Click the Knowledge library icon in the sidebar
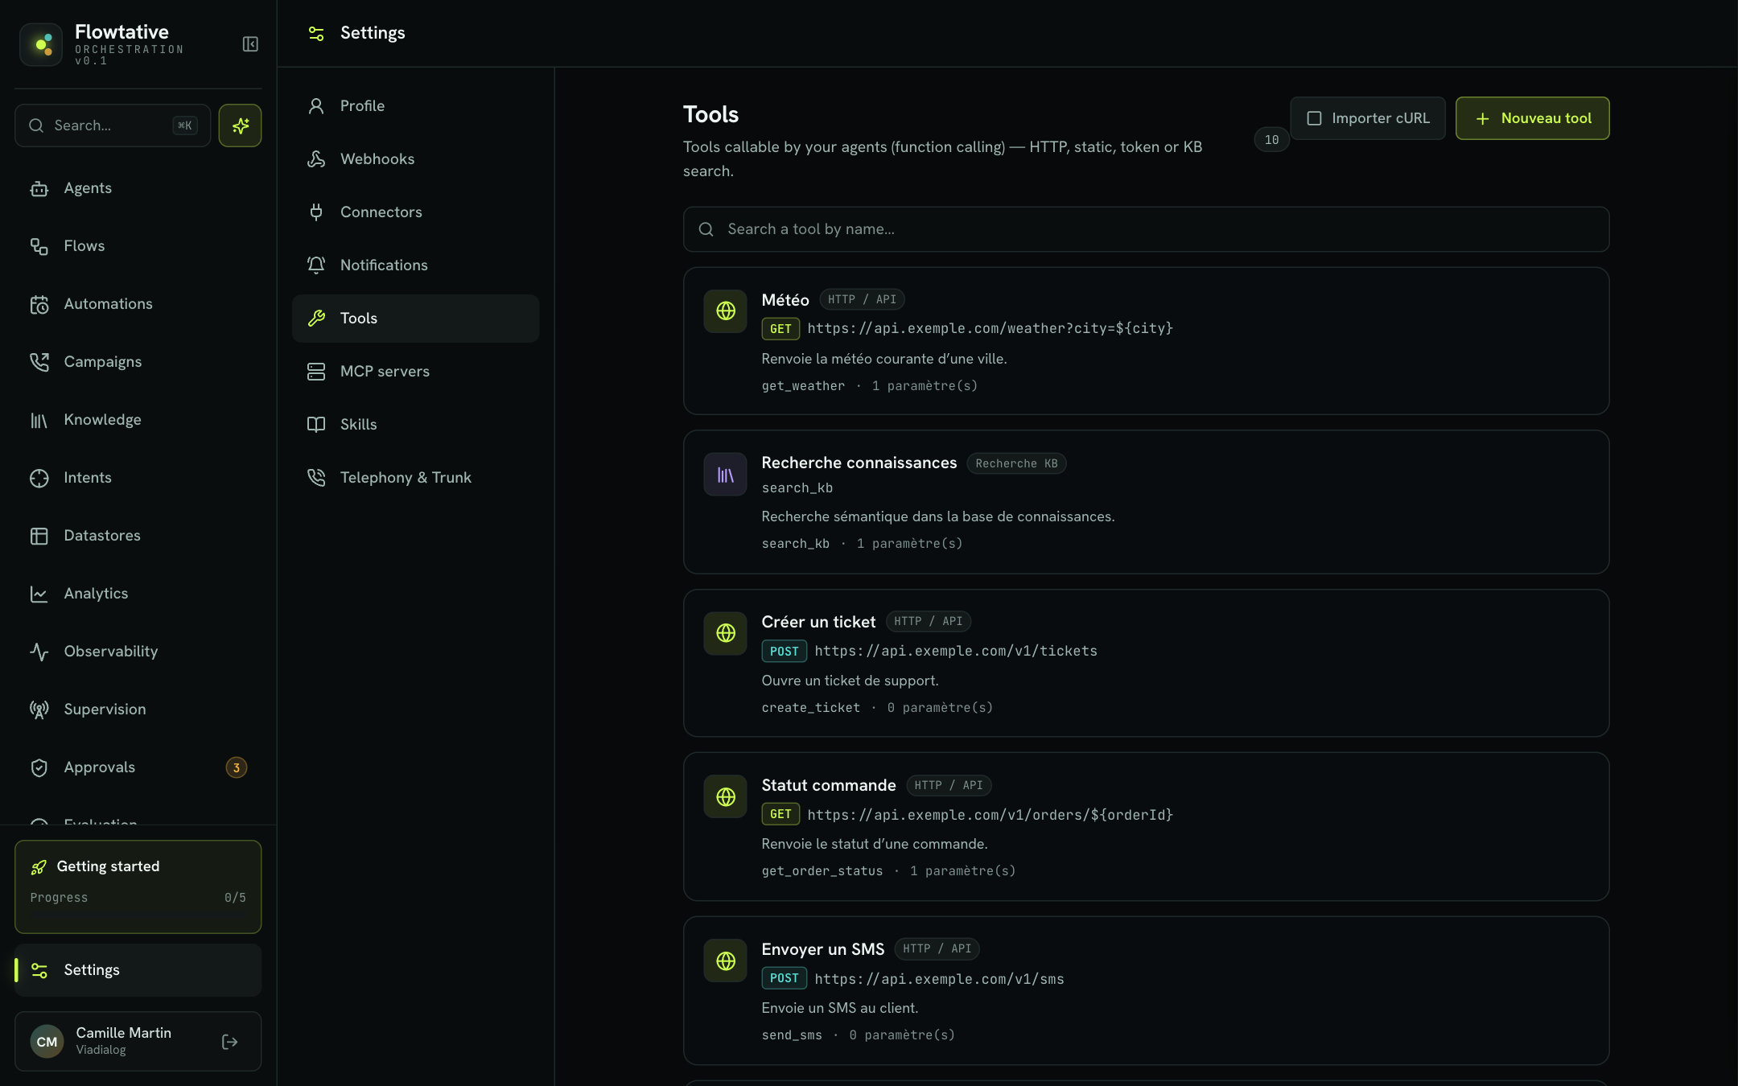This screenshot has width=1738, height=1086. [x=39, y=420]
